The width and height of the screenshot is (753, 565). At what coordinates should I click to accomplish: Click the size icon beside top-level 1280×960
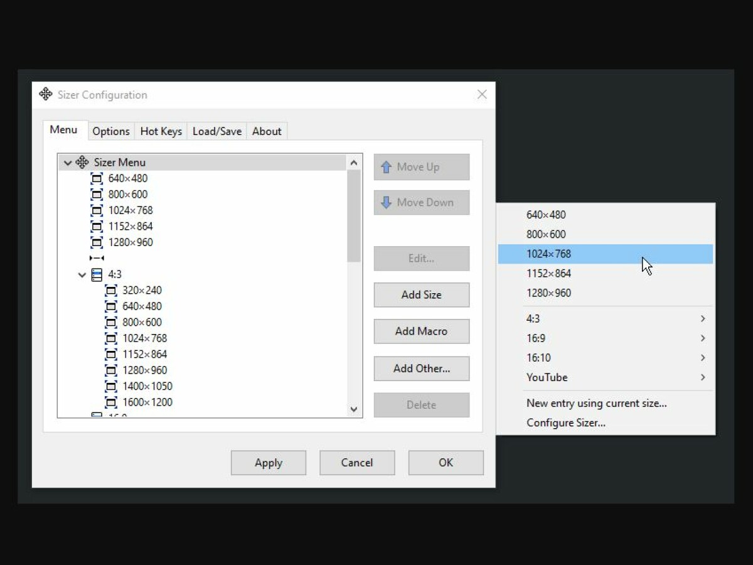click(x=97, y=242)
